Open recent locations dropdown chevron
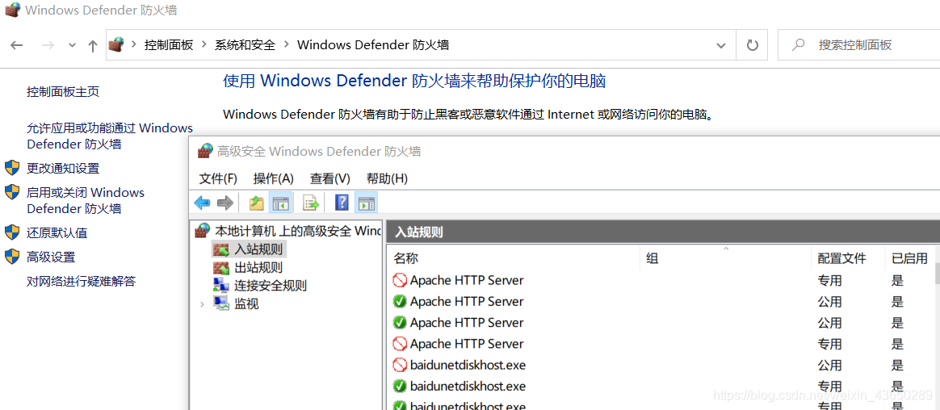 click(72, 45)
